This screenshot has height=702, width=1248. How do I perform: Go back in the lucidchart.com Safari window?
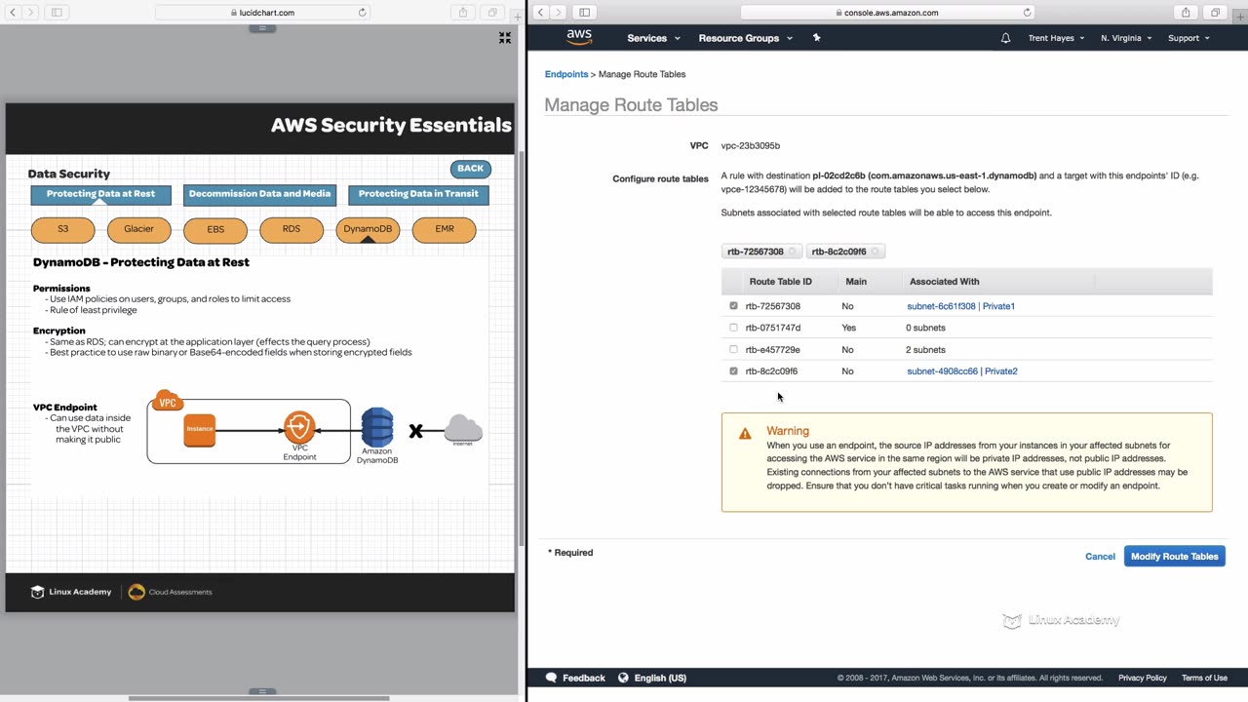pyautogui.click(x=13, y=13)
